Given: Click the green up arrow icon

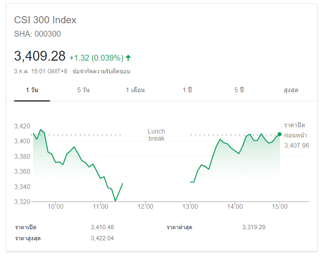Looking at the screenshot, I should 128,58.
